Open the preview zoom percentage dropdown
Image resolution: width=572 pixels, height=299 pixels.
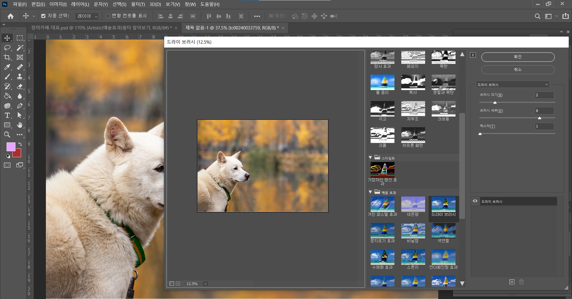[205, 284]
